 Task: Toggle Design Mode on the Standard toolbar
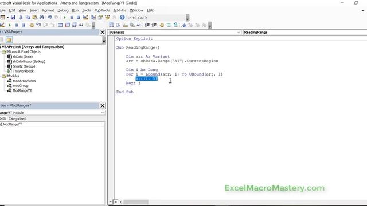point(85,18)
